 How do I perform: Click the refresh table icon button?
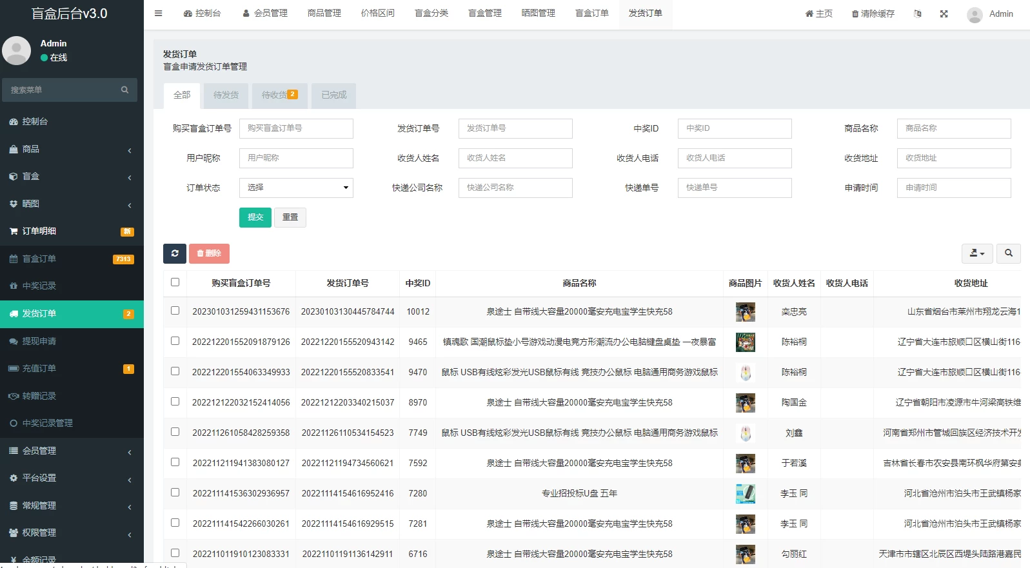point(175,253)
